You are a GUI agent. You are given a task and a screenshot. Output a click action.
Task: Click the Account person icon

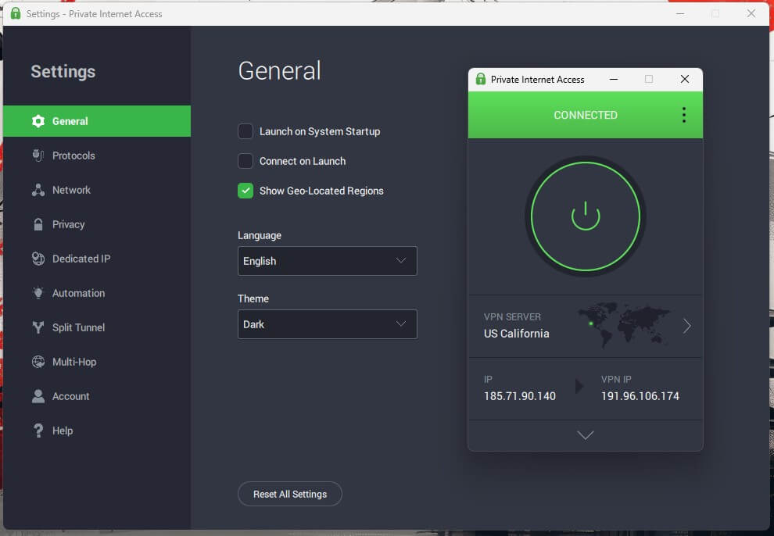pyautogui.click(x=38, y=396)
